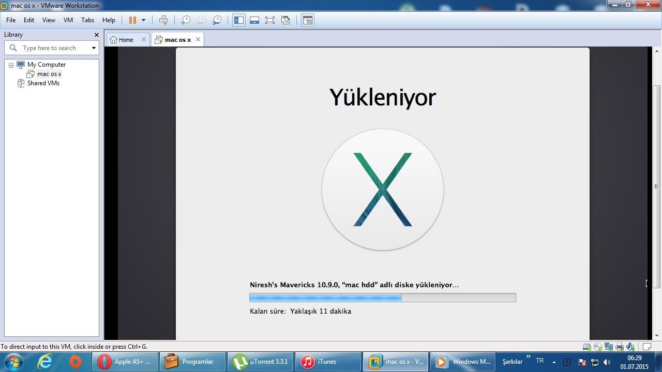
Task: Select the mac os x tab
Action: click(x=177, y=40)
